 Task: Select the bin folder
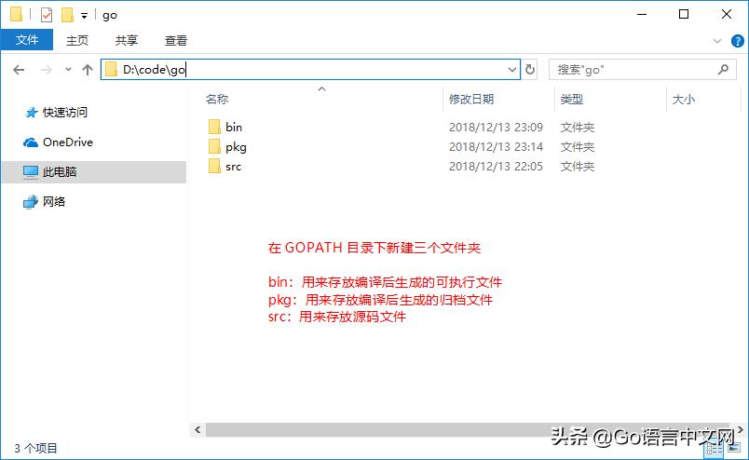coord(234,127)
